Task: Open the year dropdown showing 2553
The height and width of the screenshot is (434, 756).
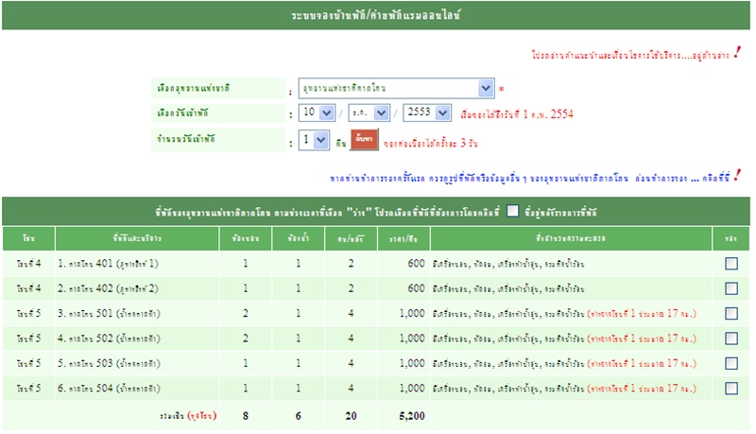Action: tap(427, 113)
